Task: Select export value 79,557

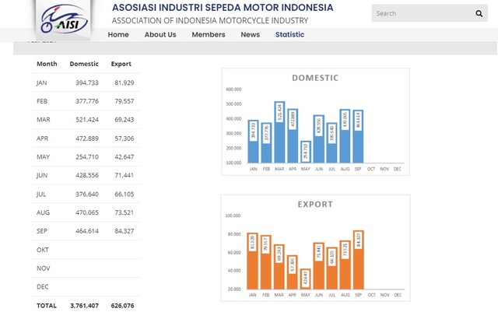Action: point(124,101)
